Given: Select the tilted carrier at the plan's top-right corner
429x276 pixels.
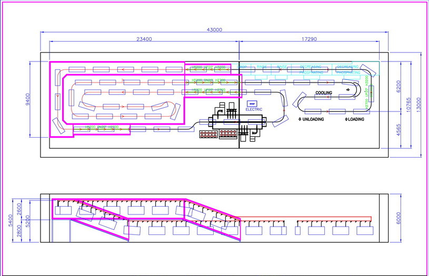Looking at the screenshot, I should coord(366,69).
